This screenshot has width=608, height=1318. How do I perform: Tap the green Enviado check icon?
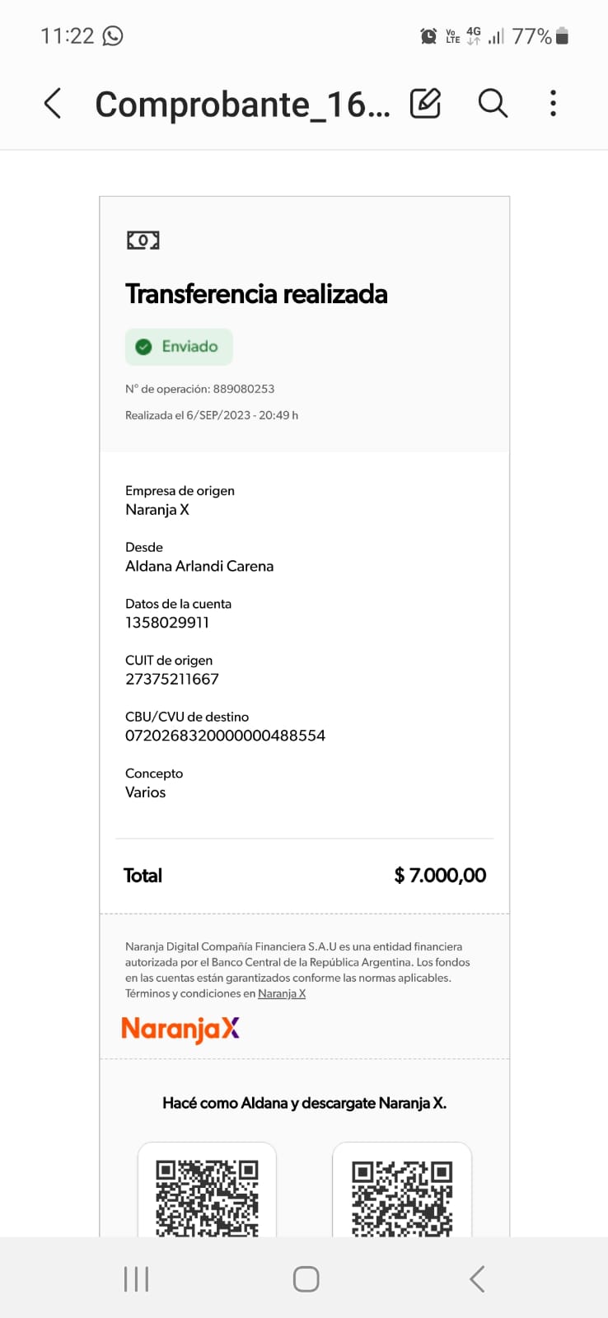coord(143,347)
